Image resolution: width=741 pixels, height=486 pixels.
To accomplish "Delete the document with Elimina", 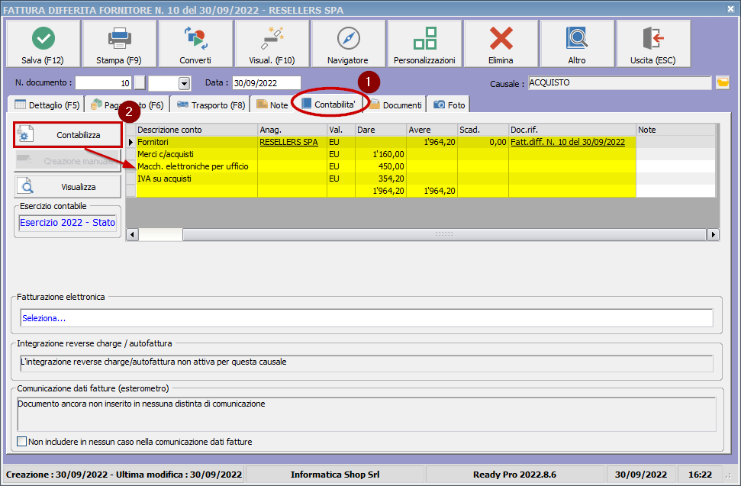I will pyautogui.click(x=501, y=44).
